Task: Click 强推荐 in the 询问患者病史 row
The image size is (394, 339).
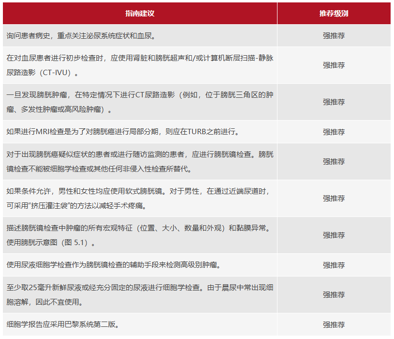Action: [334, 36]
